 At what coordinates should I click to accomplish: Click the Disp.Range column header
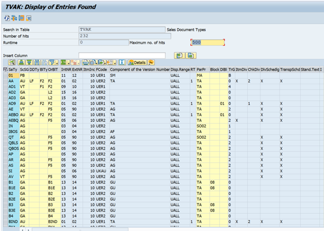click(x=180, y=70)
